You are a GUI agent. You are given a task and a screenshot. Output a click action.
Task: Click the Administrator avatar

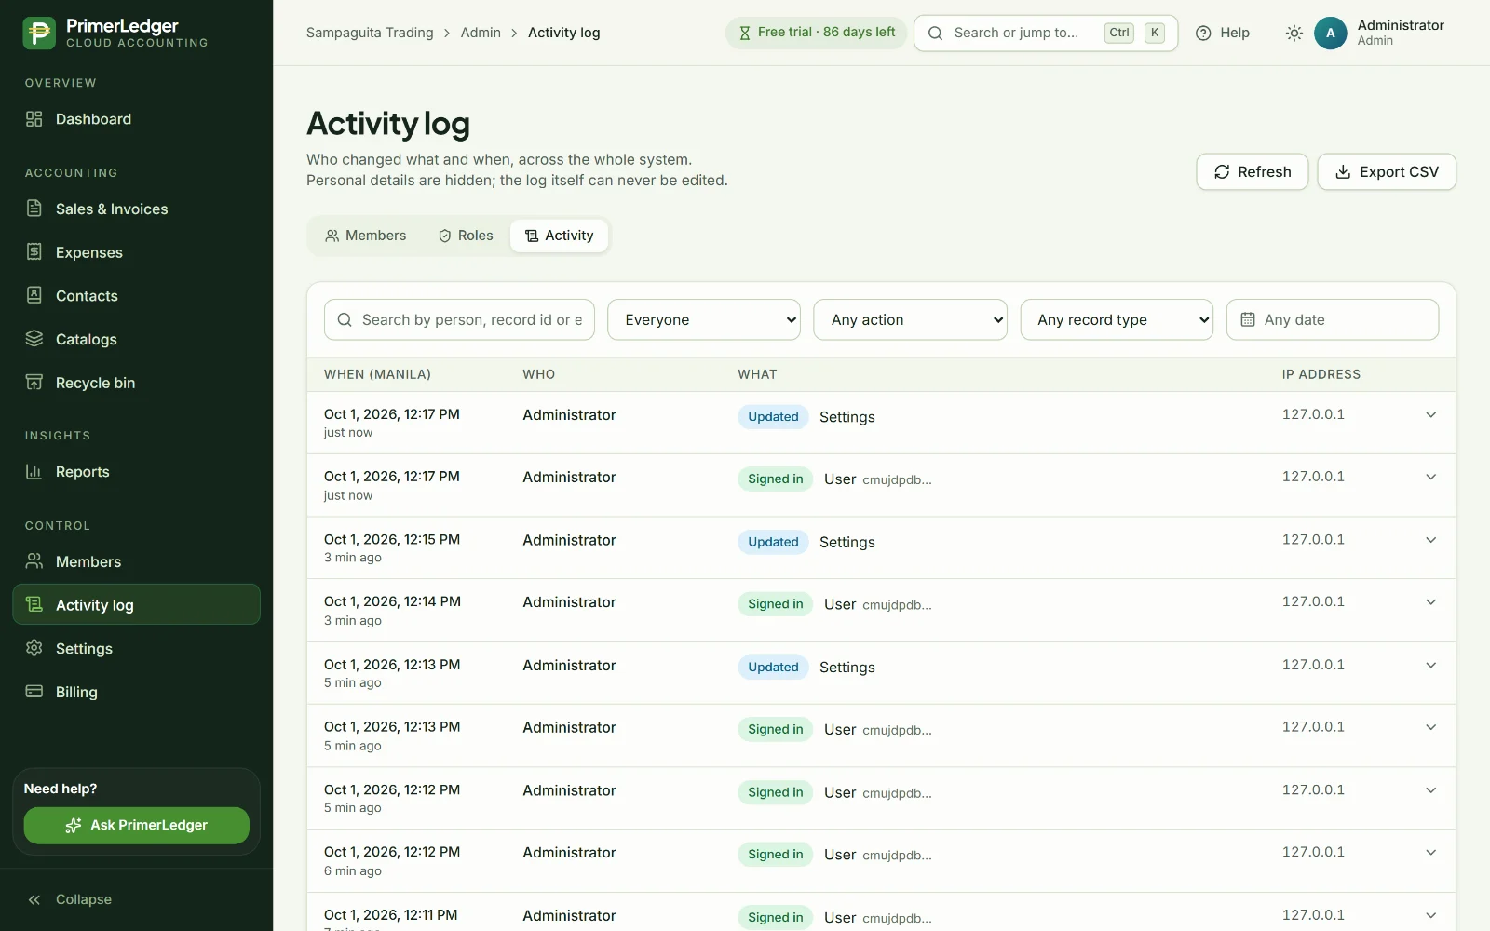[1330, 33]
